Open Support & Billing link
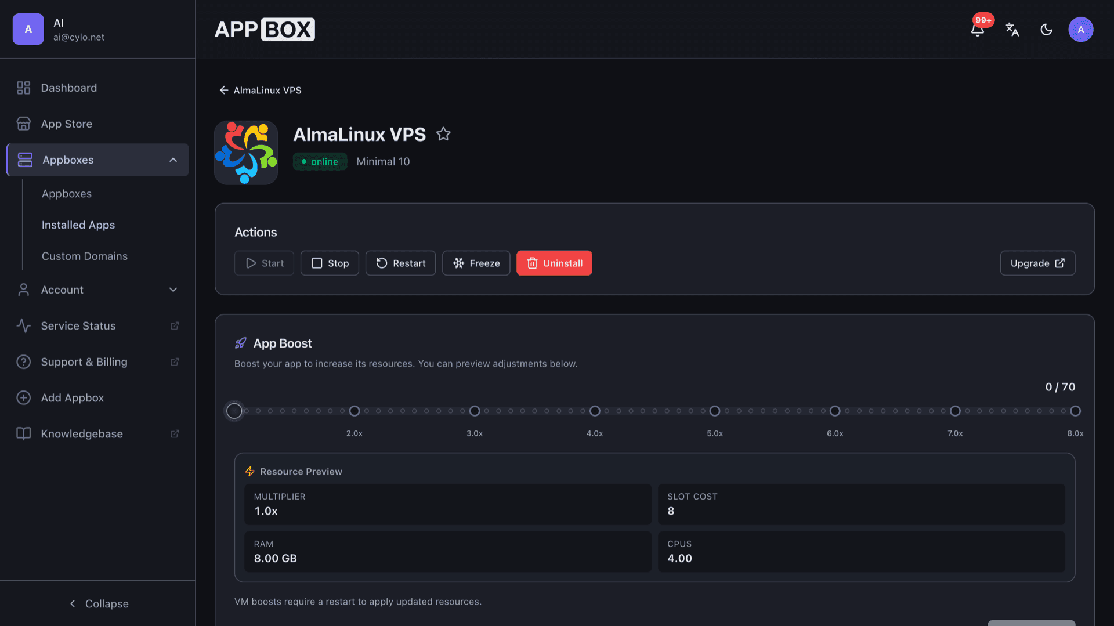 click(x=97, y=361)
